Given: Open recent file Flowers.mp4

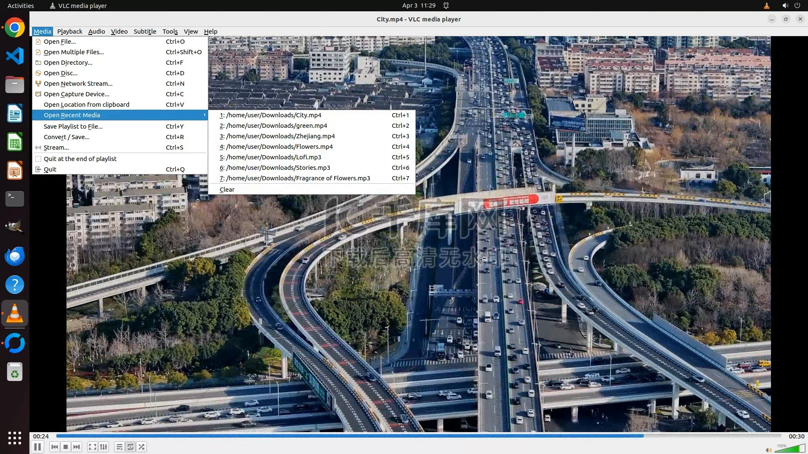Looking at the screenshot, I should coord(279,147).
